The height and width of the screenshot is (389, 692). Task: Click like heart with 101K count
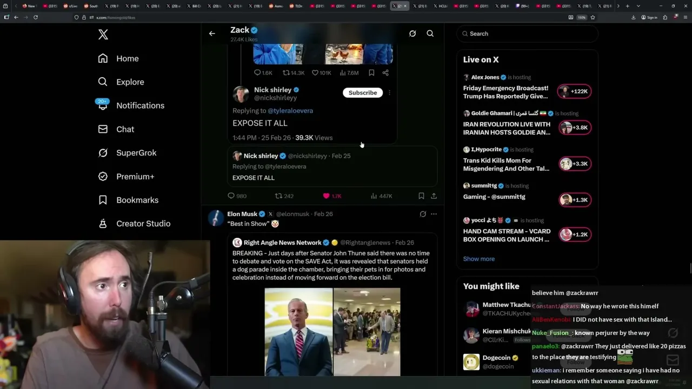pos(315,72)
